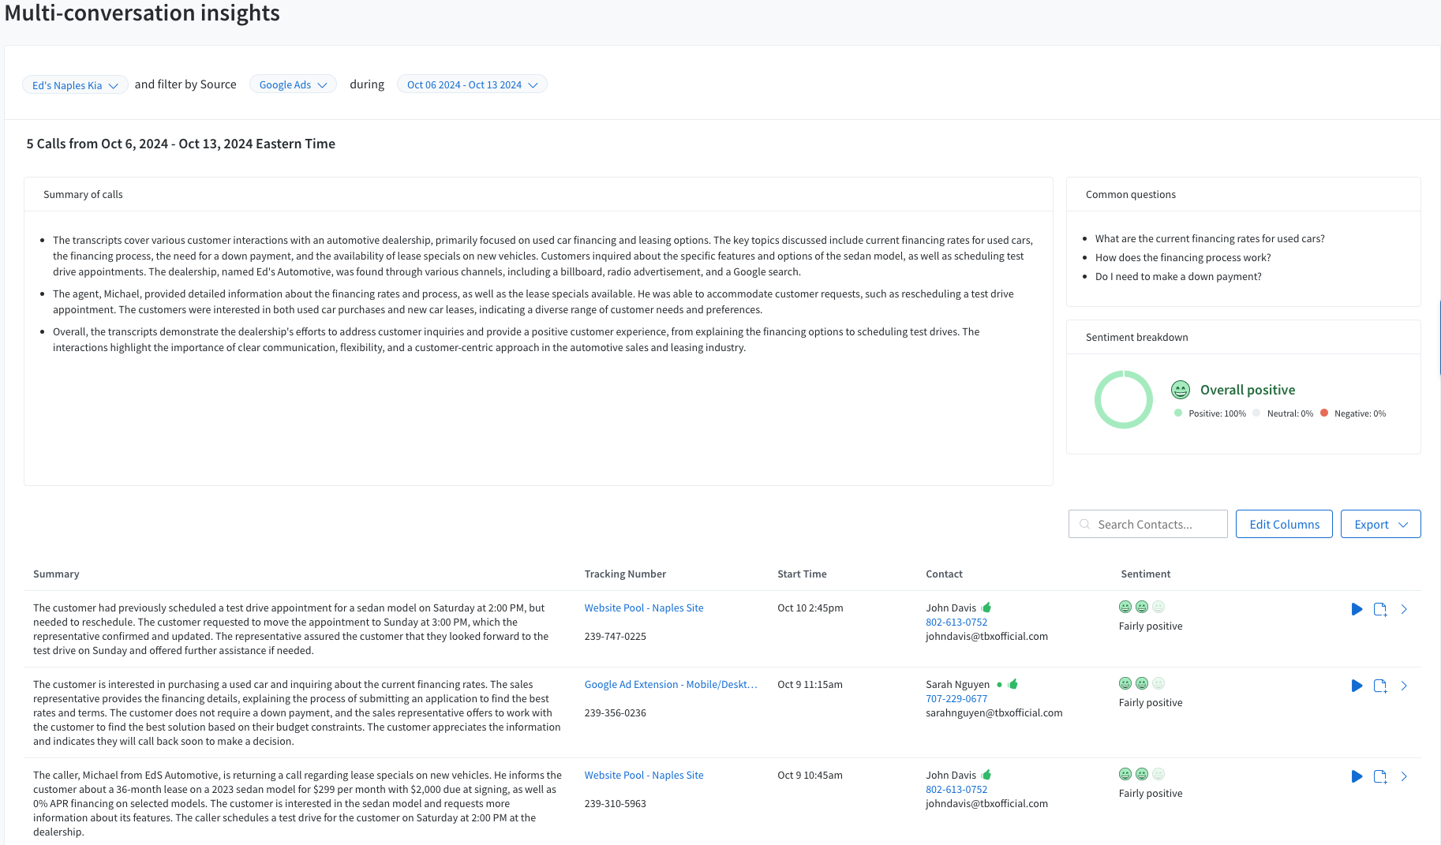Open details chevron for Oct 10 2:45pm call
Screen dimensions: 1441x845
pos(1404,609)
